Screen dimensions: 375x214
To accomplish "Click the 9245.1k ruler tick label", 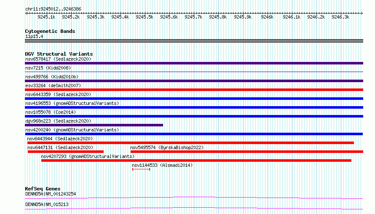I will pyautogui.click(x=46, y=17).
